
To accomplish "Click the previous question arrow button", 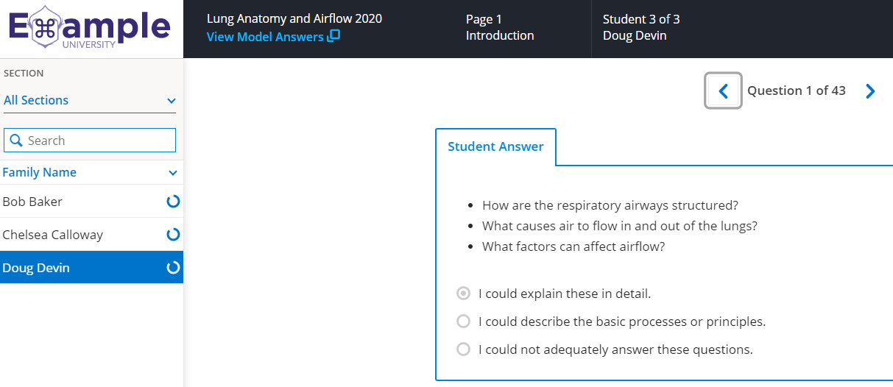I will click(723, 91).
